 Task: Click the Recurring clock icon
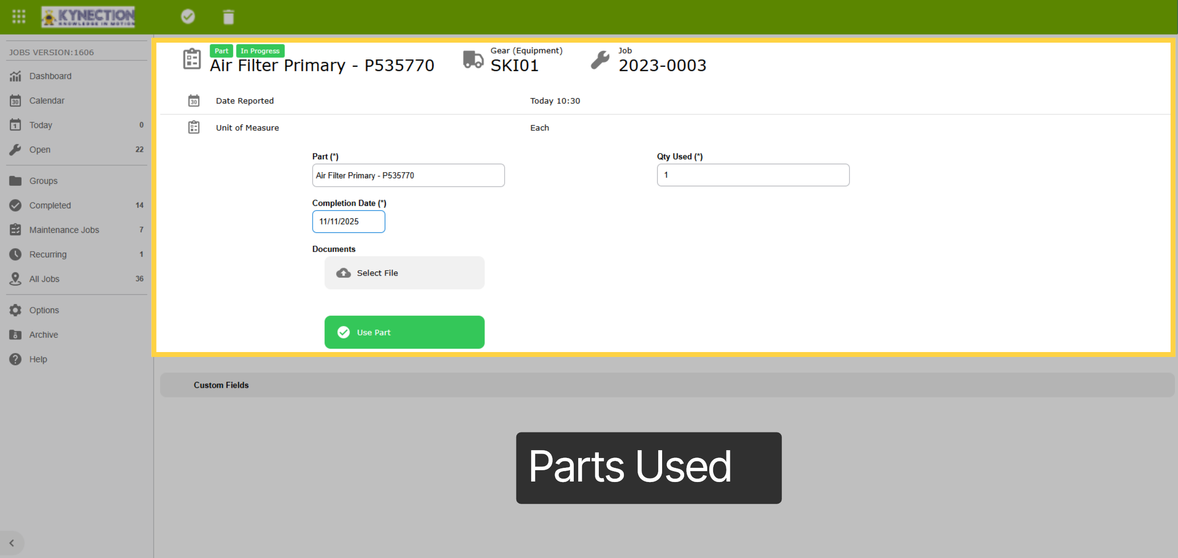coord(16,254)
